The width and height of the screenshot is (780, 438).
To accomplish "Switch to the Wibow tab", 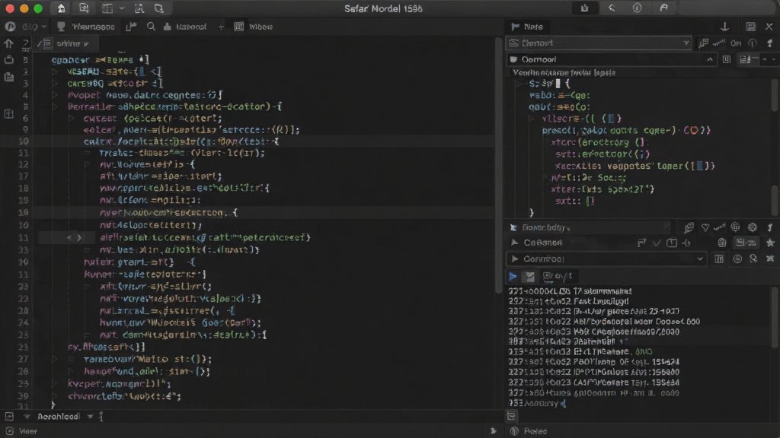I will click(x=254, y=27).
